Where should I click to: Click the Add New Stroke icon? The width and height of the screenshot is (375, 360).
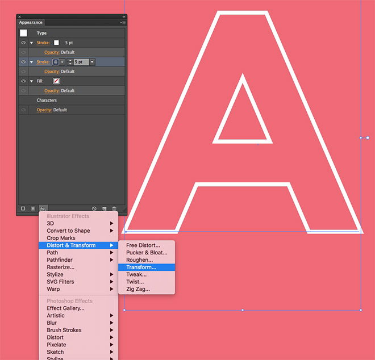pyautogui.click(x=23, y=208)
